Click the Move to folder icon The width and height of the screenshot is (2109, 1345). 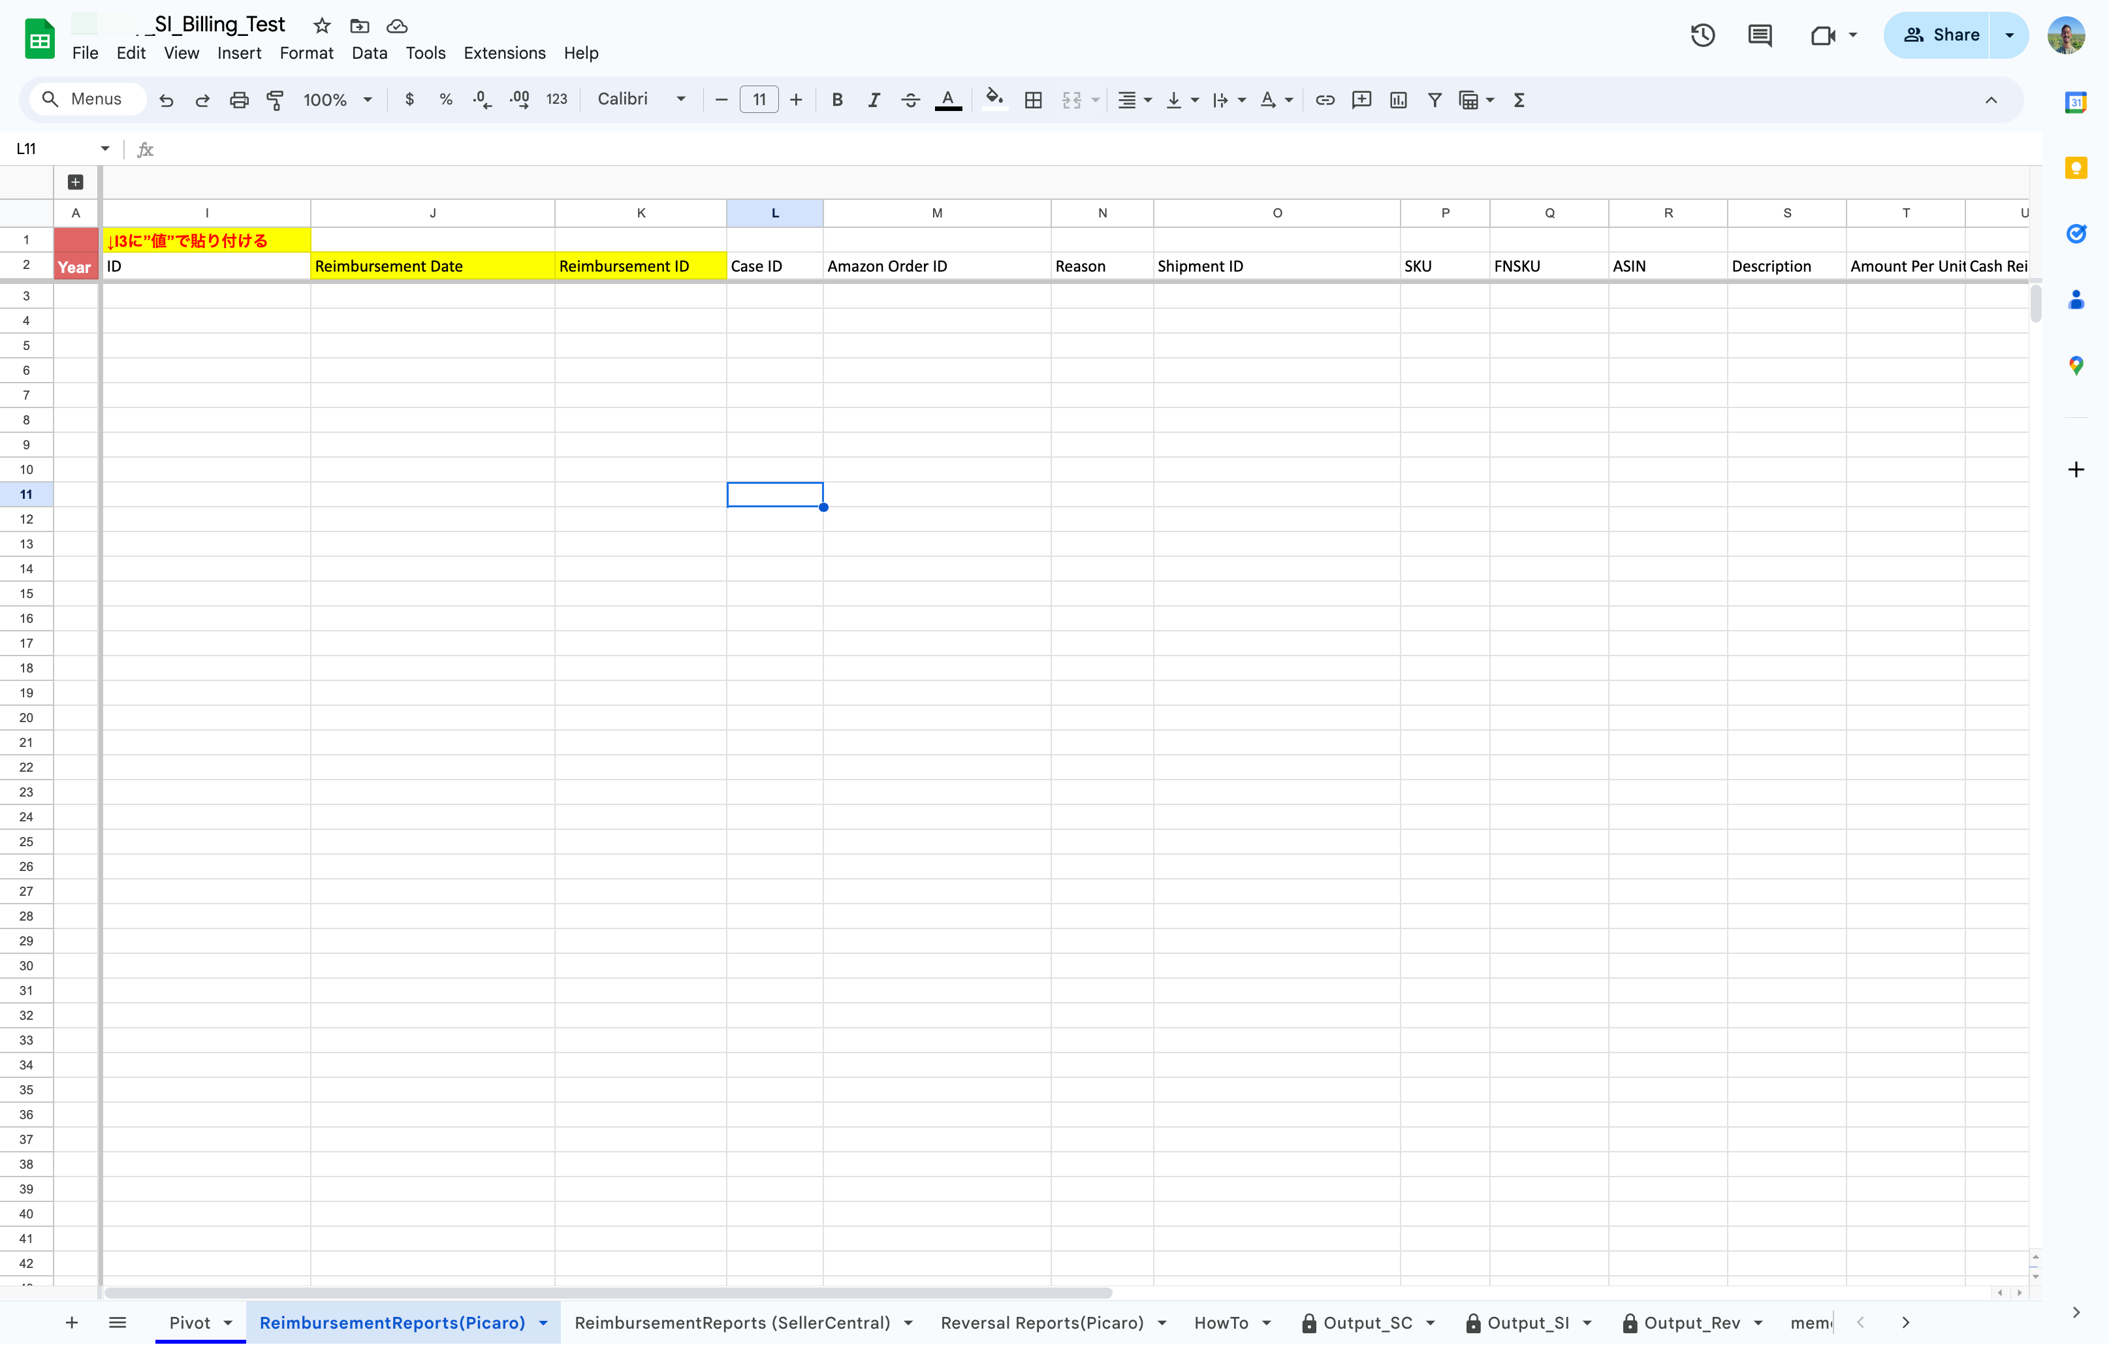pos(359,25)
